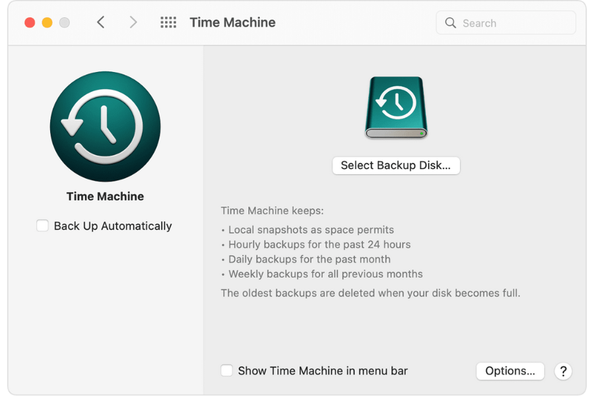
Task: Click the green backup disk drive icon
Action: 396,108
